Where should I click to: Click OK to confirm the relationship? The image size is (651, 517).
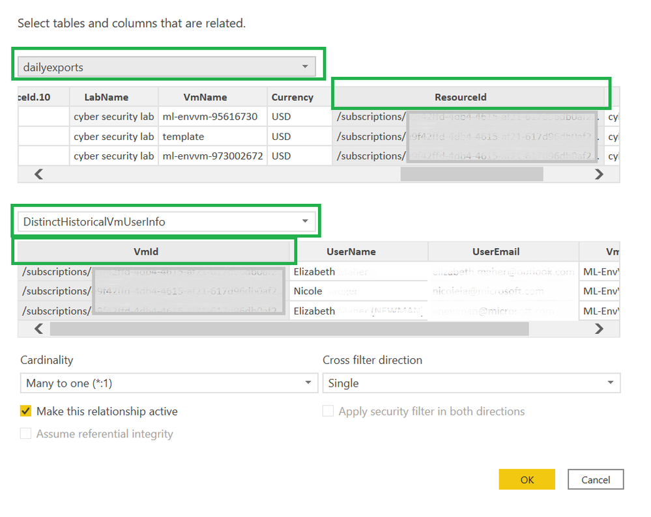pyautogui.click(x=527, y=480)
